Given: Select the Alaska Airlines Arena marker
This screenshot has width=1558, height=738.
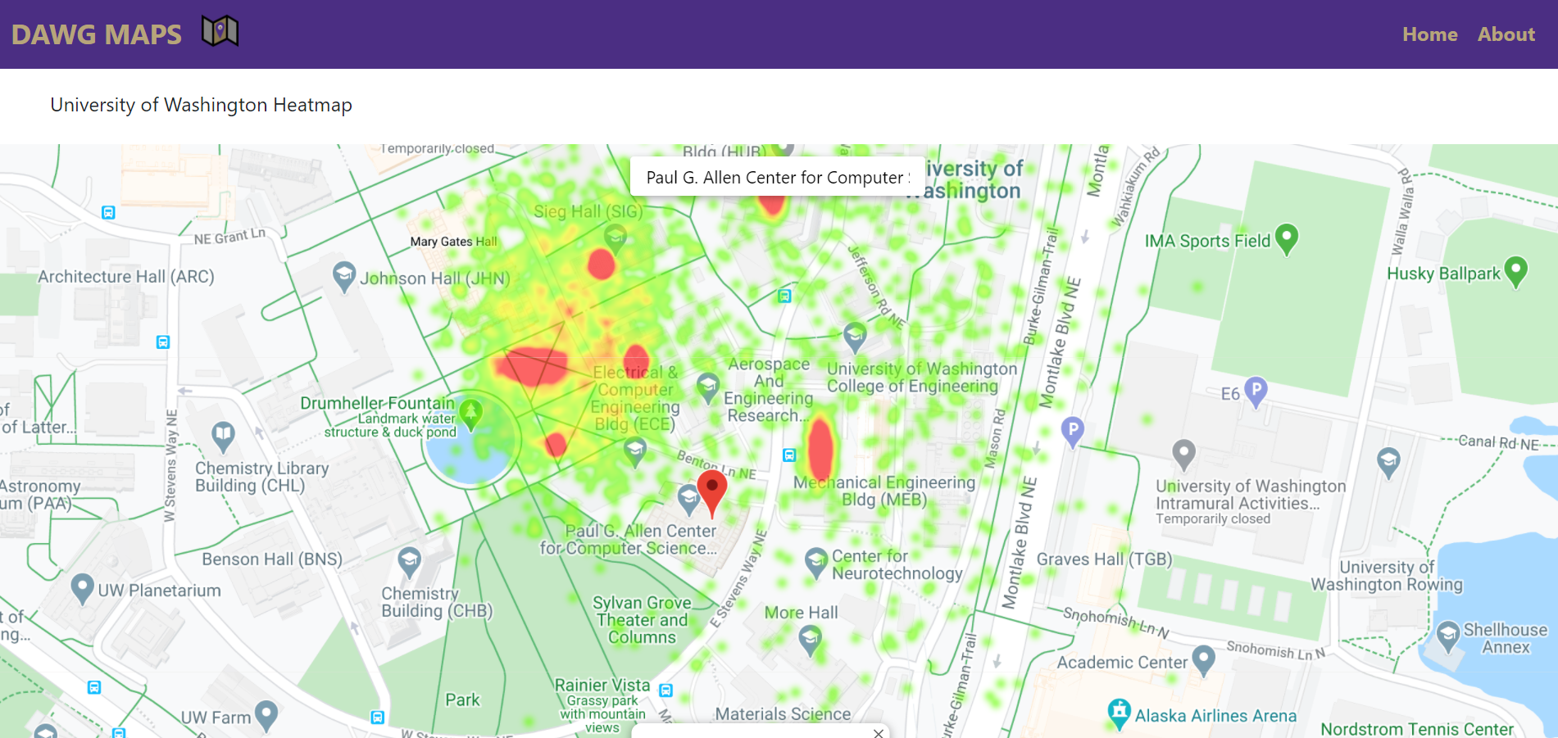Looking at the screenshot, I should tap(1119, 714).
